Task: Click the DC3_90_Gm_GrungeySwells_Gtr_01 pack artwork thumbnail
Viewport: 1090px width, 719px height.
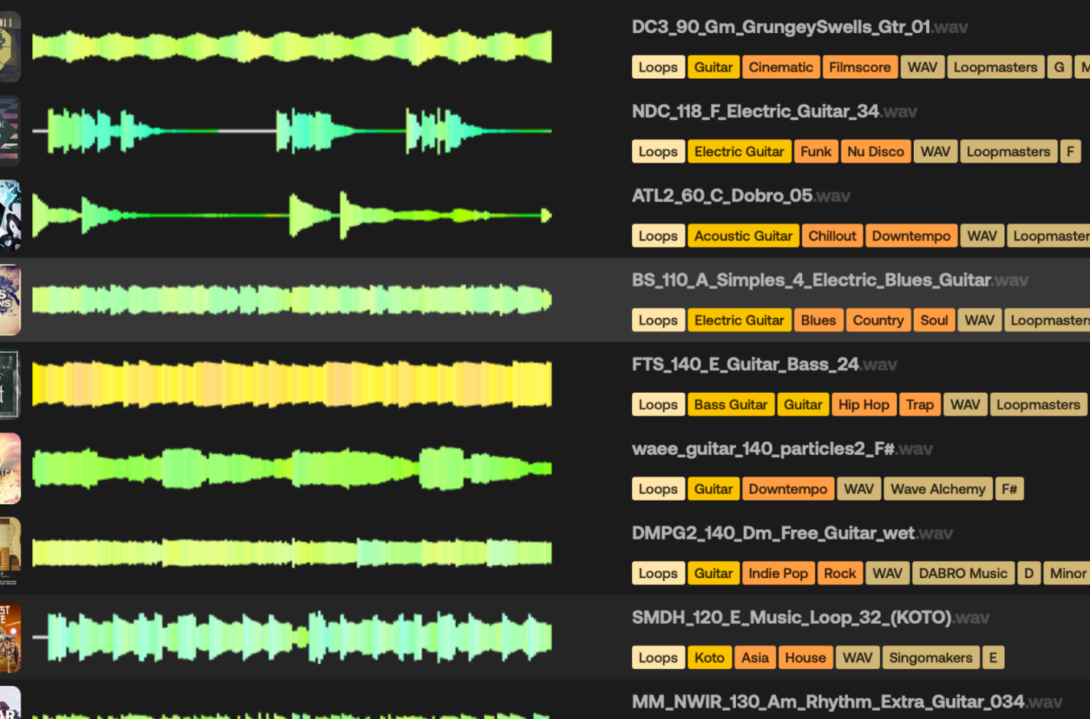Action: (x=10, y=47)
